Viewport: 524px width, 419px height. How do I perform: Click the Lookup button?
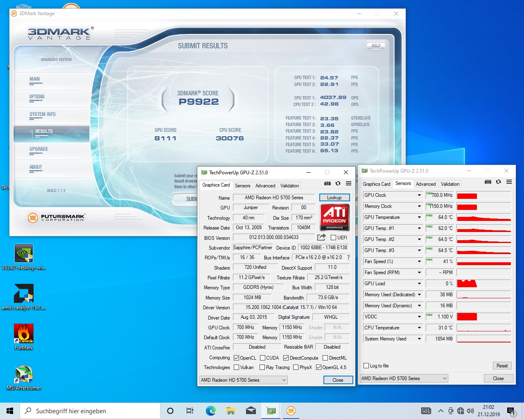pyautogui.click(x=334, y=198)
